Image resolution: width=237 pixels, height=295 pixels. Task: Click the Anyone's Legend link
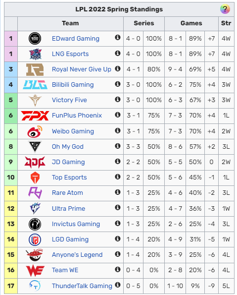pyautogui.click(x=77, y=254)
